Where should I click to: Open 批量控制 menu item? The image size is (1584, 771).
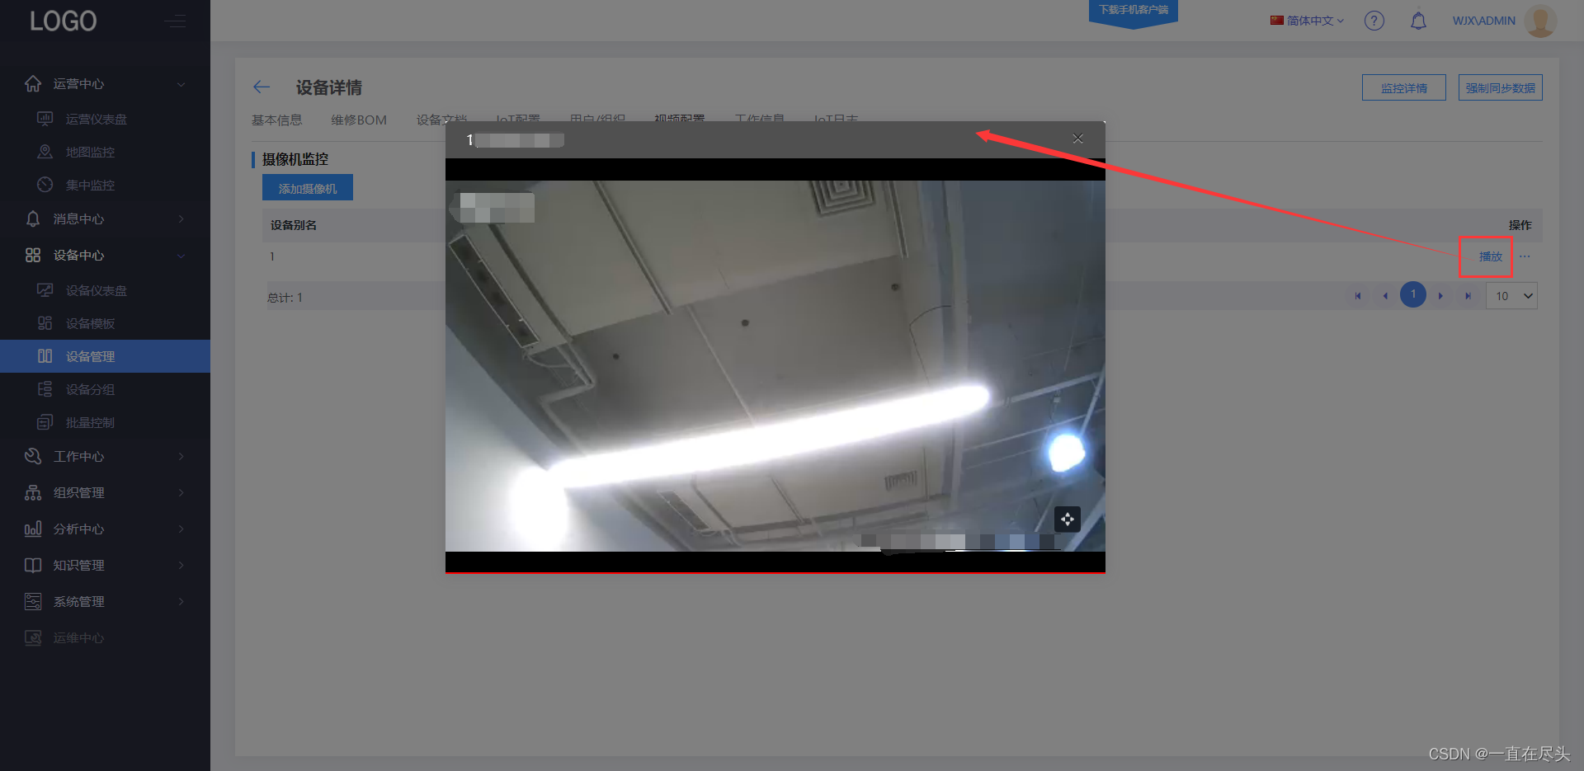90,422
